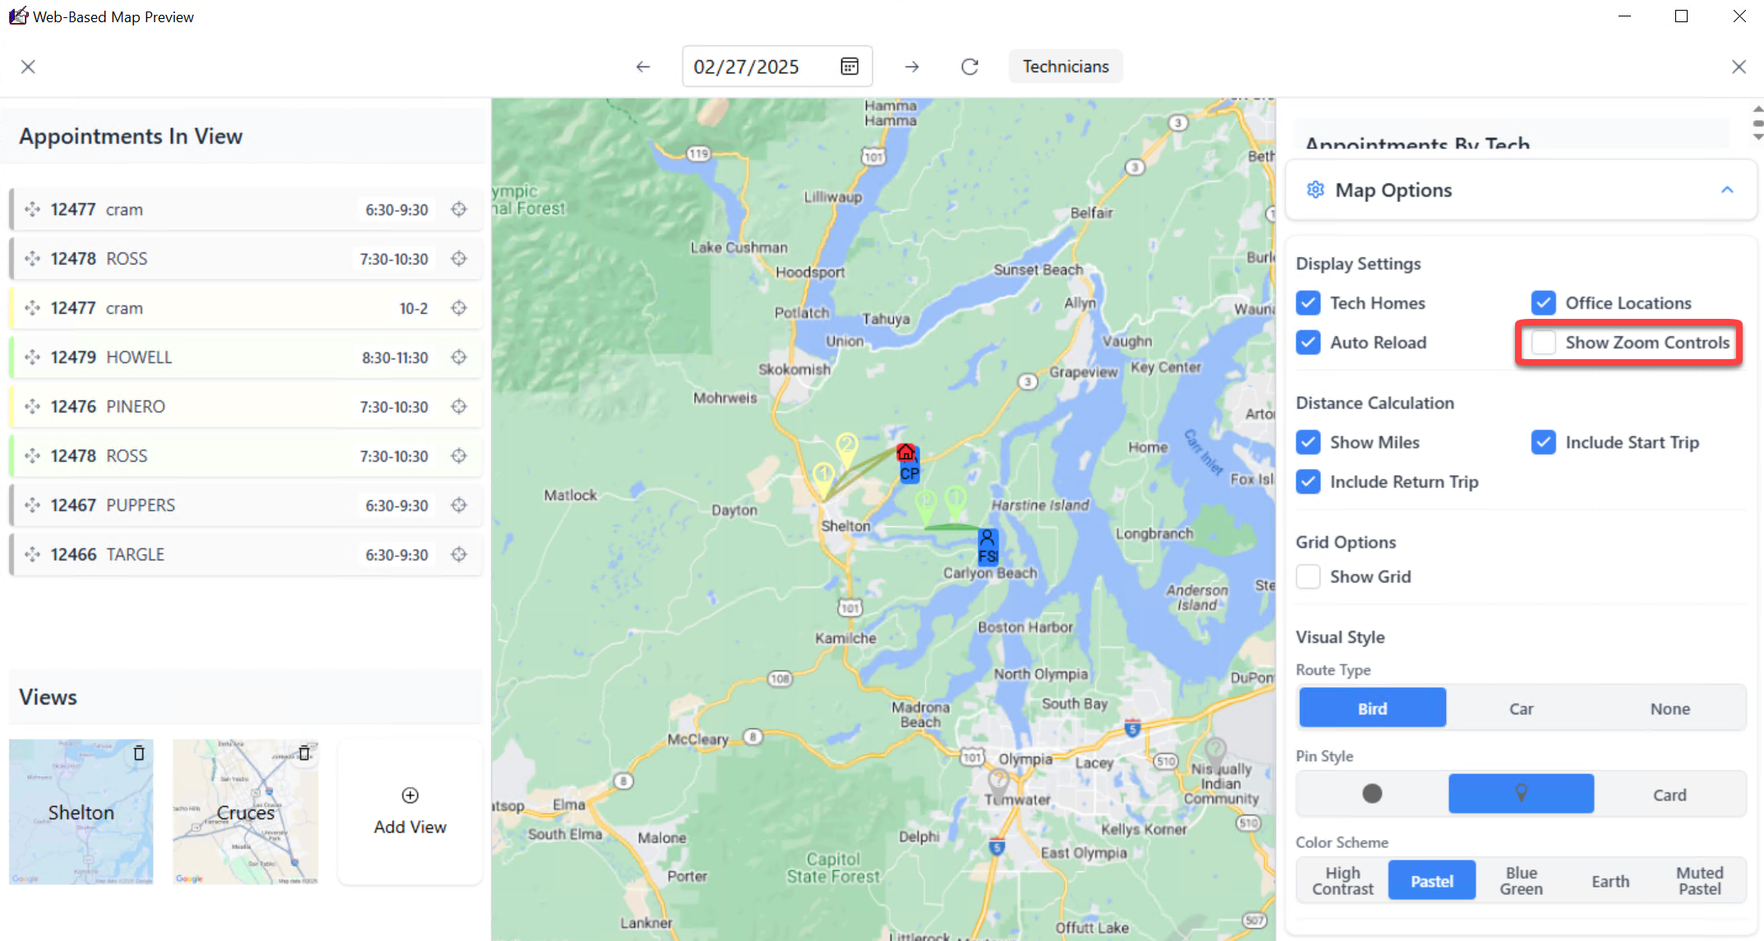Select Card pin style

[x=1669, y=795]
